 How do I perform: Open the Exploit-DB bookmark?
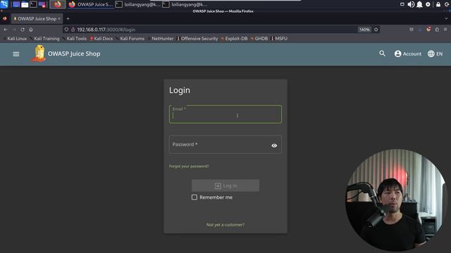point(235,39)
